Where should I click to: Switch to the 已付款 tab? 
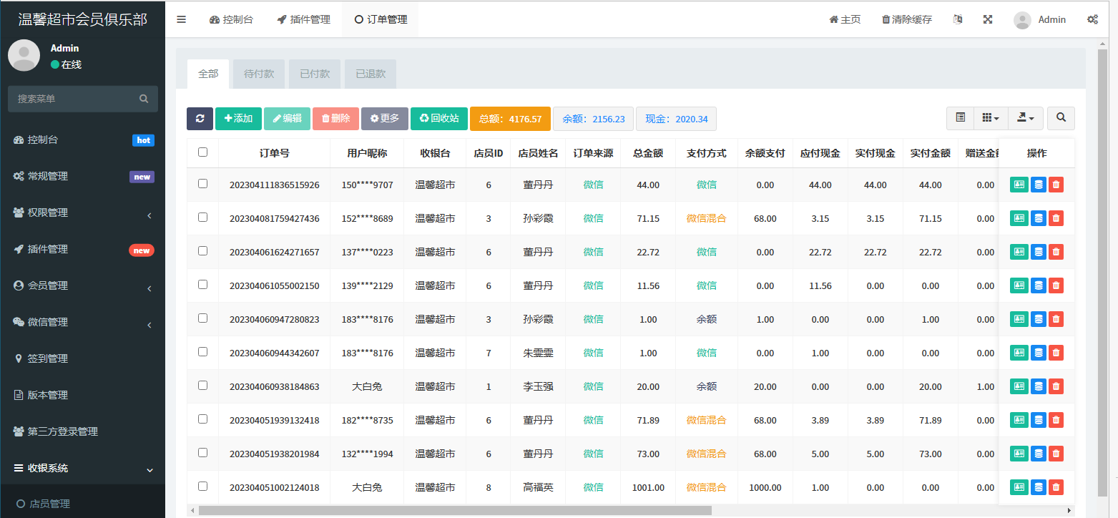315,74
